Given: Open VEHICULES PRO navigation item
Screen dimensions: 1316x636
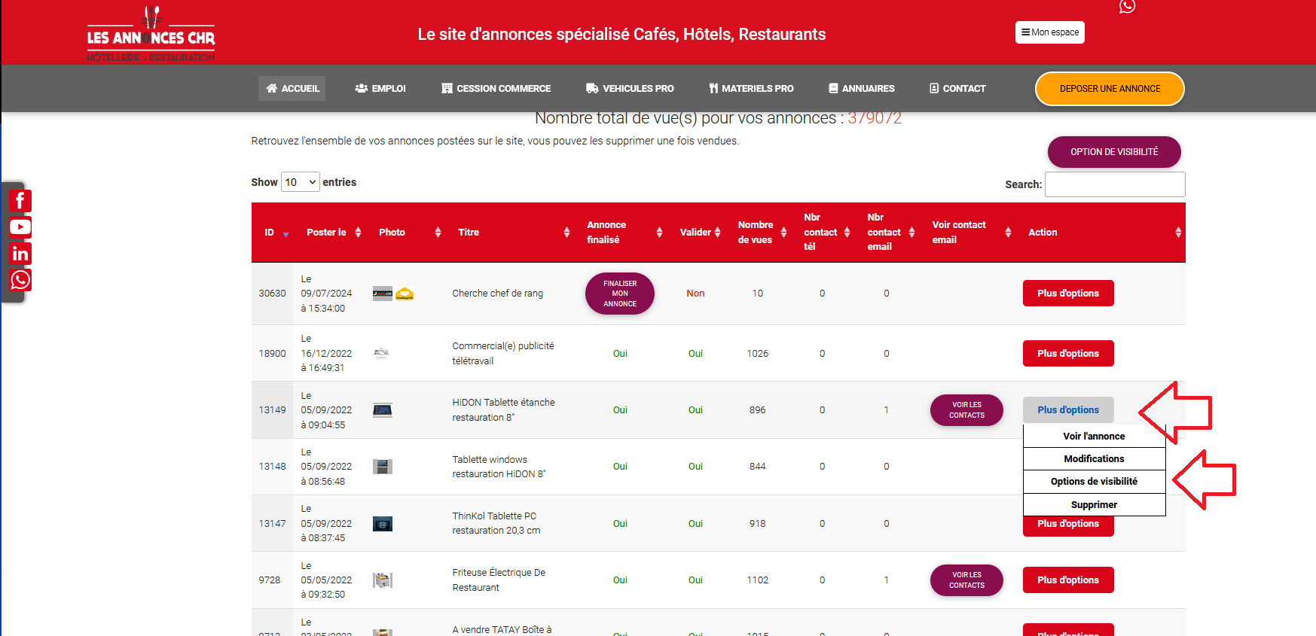Looking at the screenshot, I should click(x=630, y=89).
